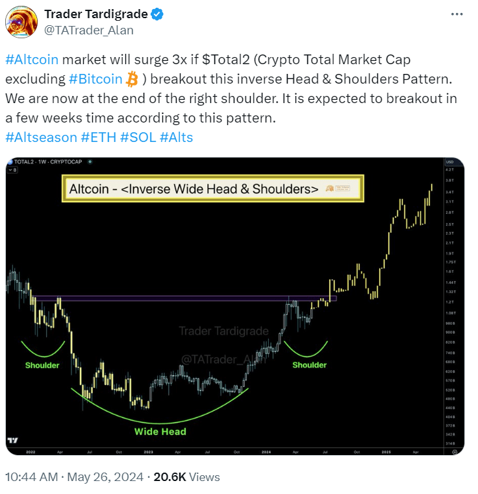The width and height of the screenshot is (478, 494).
Task: Click the dot indicator beside CRYPTOCAP
Action: pos(90,161)
